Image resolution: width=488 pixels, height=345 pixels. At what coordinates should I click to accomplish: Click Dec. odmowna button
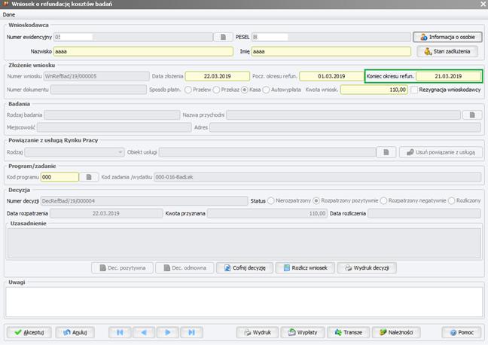click(185, 267)
